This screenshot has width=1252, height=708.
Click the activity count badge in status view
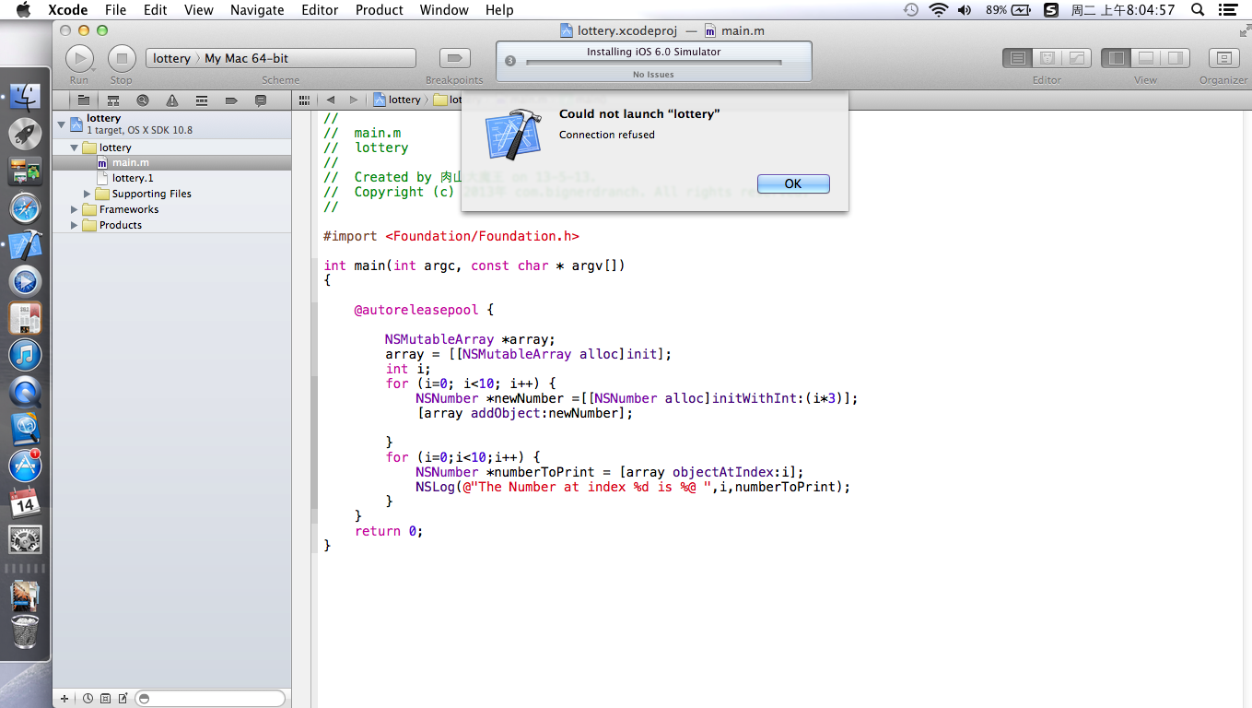tap(510, 62)
